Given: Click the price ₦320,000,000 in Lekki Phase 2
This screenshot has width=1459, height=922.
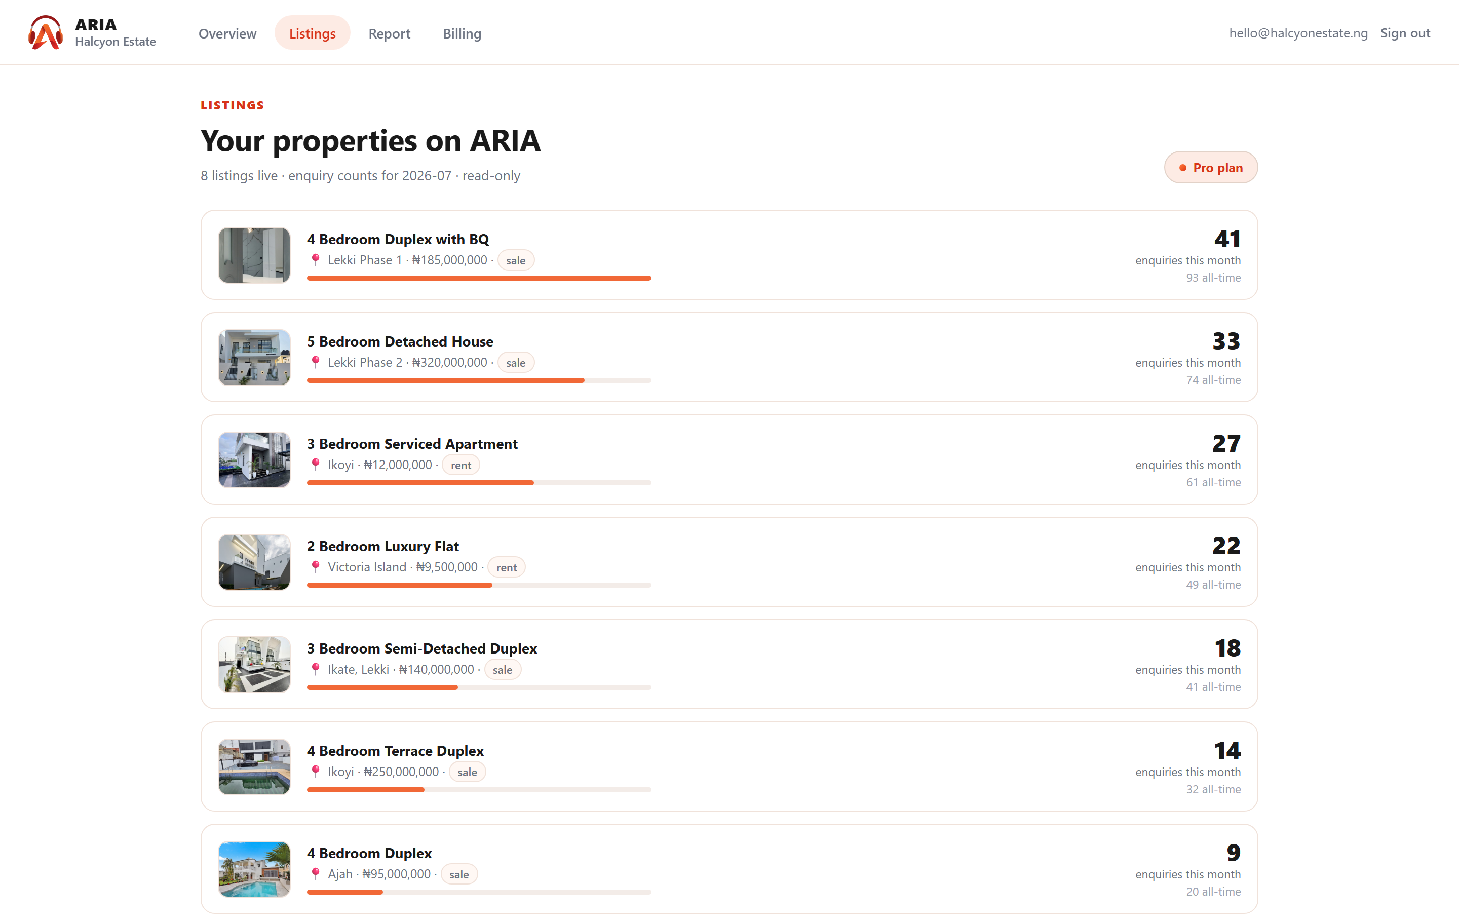Looking at the screenshot, I should [449, 362].
